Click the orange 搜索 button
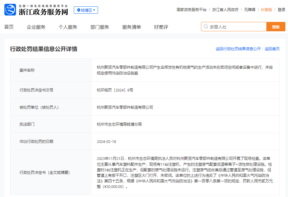The width and height of the screenshot is (288, 197). (276, 27)
